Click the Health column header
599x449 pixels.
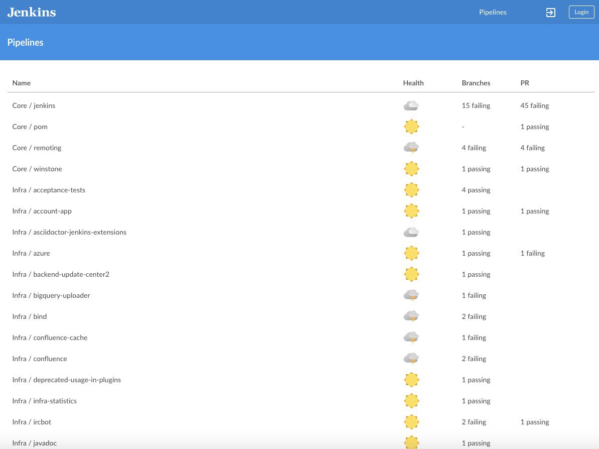click(x=413, y=83)
